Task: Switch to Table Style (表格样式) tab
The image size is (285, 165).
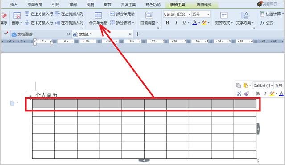Action: [204, 4]
